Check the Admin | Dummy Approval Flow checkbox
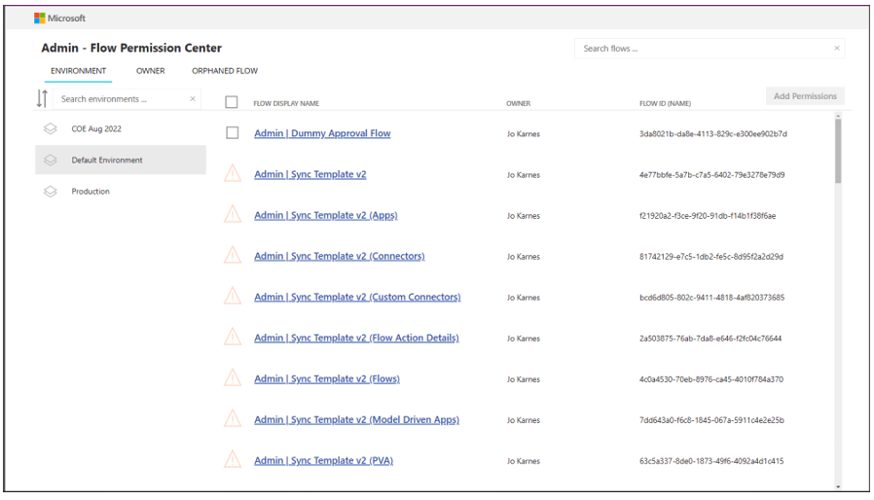Viewport: 874px width, 500px height. pyautogui.click(x=232, y=133)
